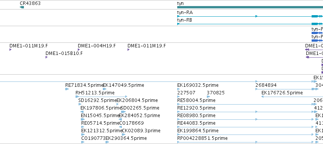Select leftmost DME1-011M19.F feature marker
Image resolution: width=323 pixels, height=144 pixels.
[x=11, y=50]
